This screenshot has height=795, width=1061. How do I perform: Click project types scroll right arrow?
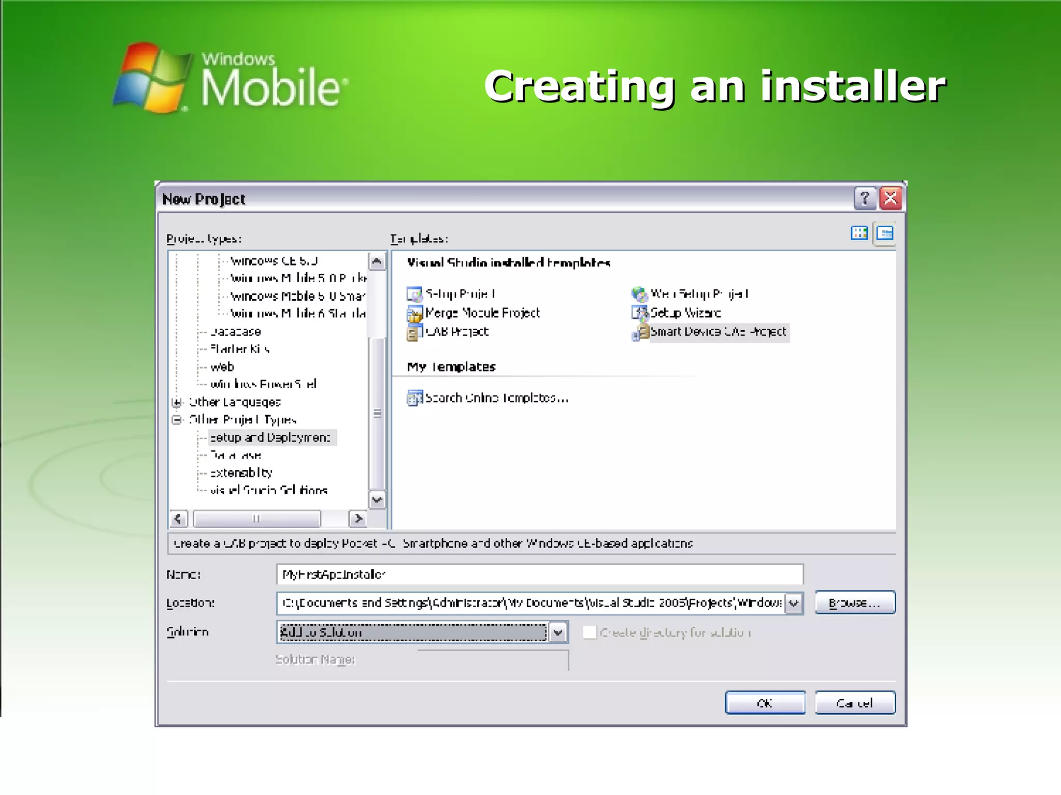coord(358,519)
